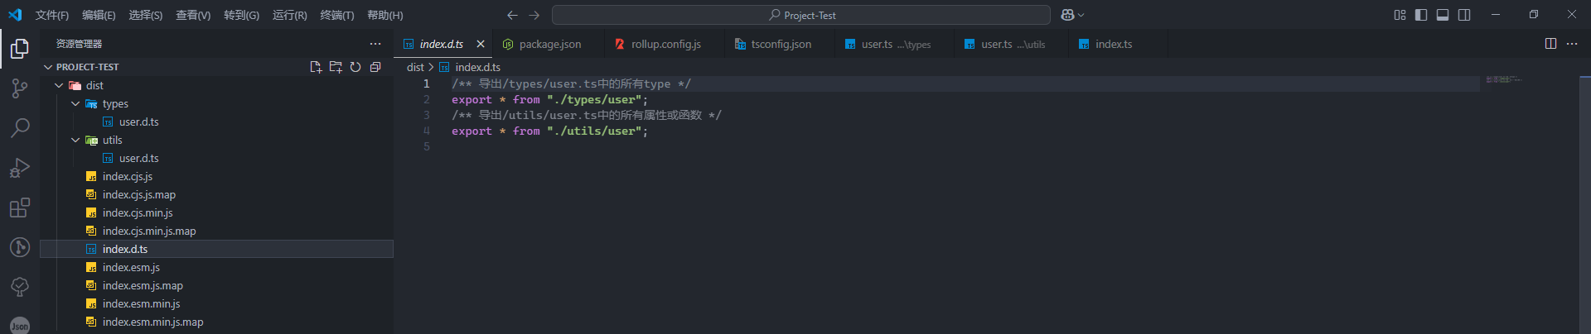The width and height of the screenshot is (1591, 334).
Task: Open the Source Control view
Action: point(20,88)
